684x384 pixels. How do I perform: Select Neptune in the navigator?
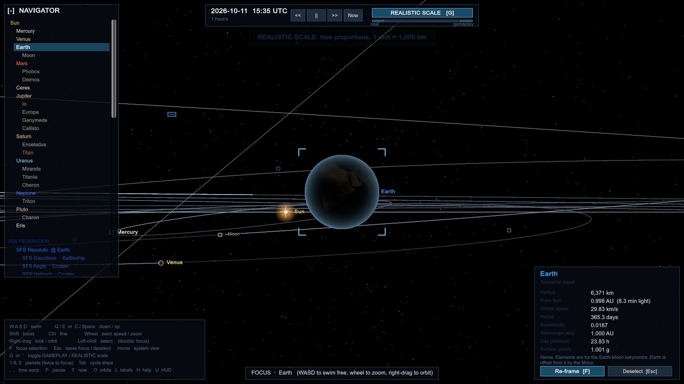pyautogui.click(x=26, y=193)
